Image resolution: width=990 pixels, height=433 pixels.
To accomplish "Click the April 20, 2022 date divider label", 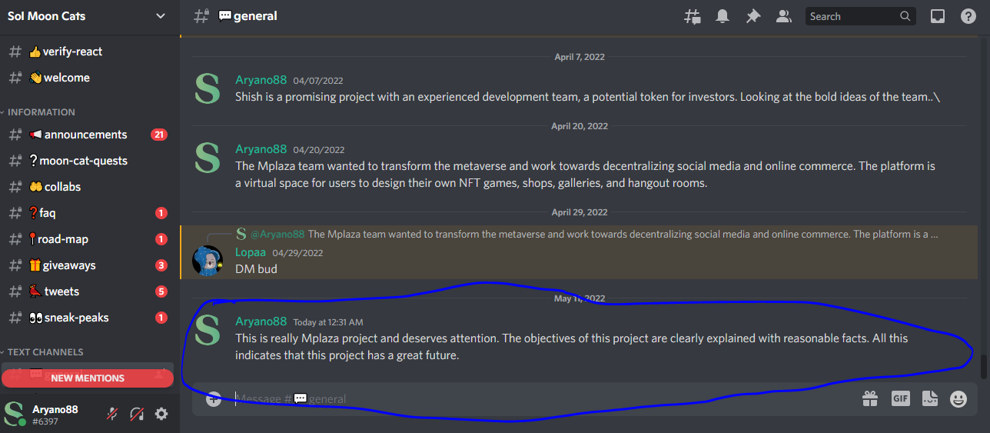I will pos(580,126).
